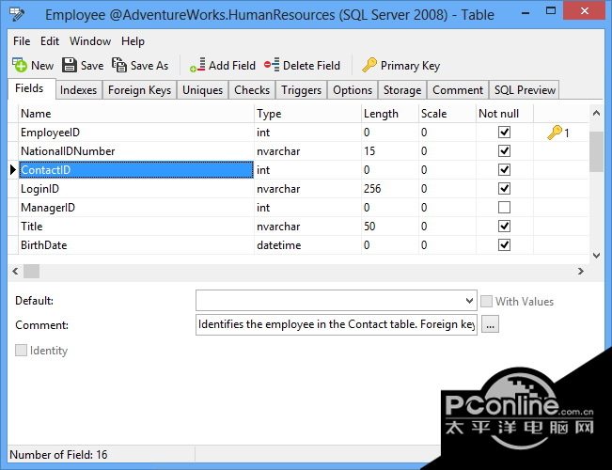Image resolution: width=612 pixels, height=470 pixels.
Task: Click the Type column header
Action: coord(307,114)
